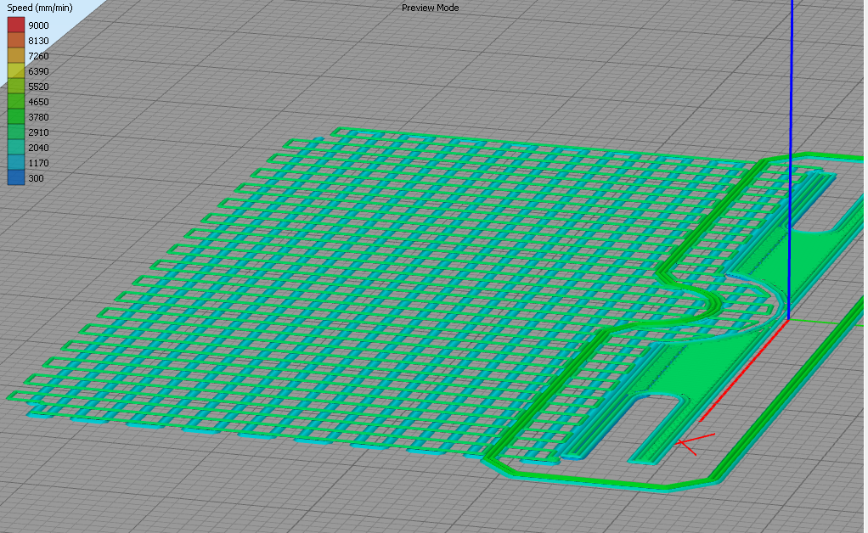
Task: Click the Preview Mode label
Action: (430, 8)
